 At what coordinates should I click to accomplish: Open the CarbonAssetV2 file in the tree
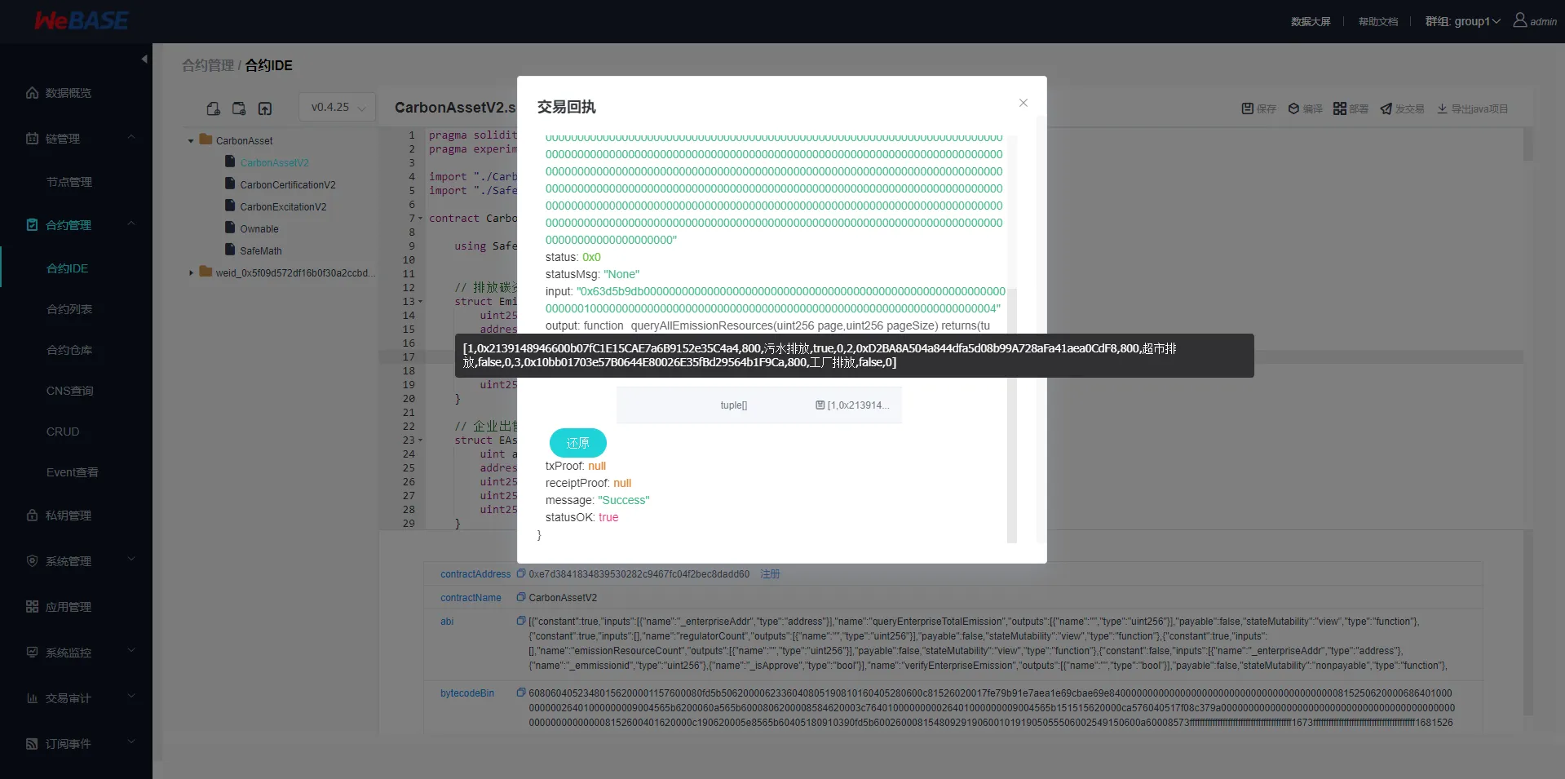click(x=274, y=163)
